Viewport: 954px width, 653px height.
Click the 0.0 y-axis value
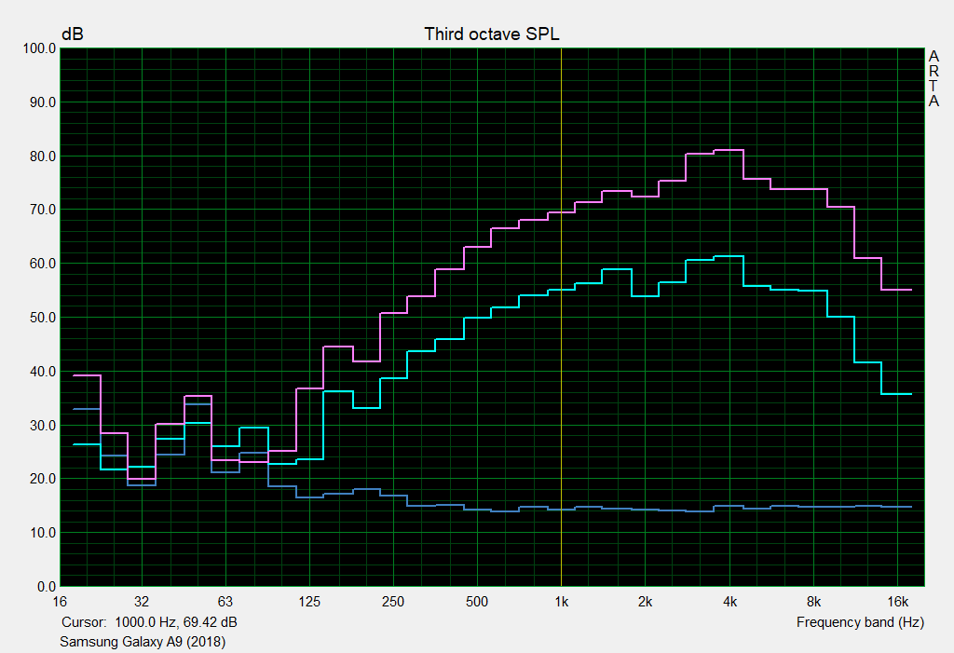point(47,587)
